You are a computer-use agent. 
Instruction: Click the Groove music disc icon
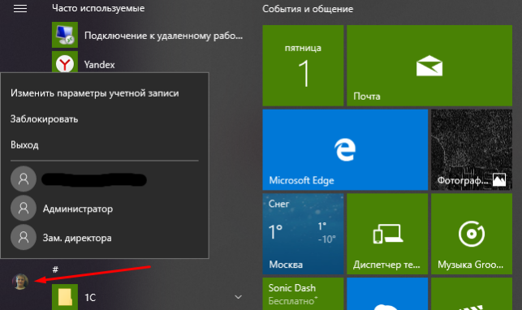point(472,234)
